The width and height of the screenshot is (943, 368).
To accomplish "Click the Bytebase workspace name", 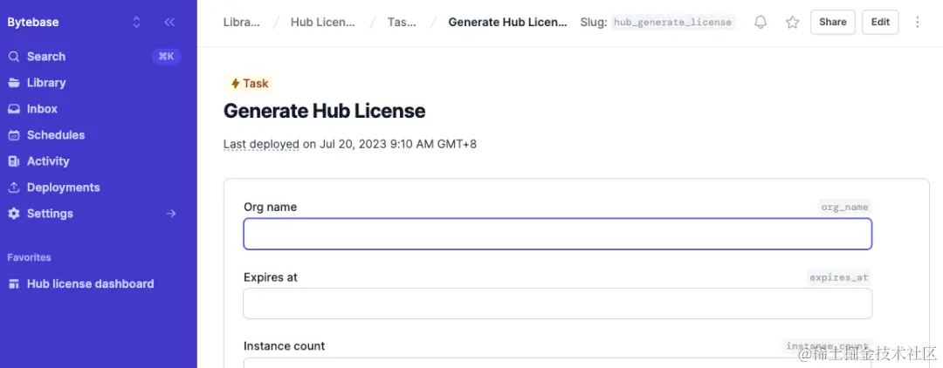I will 33,22.
